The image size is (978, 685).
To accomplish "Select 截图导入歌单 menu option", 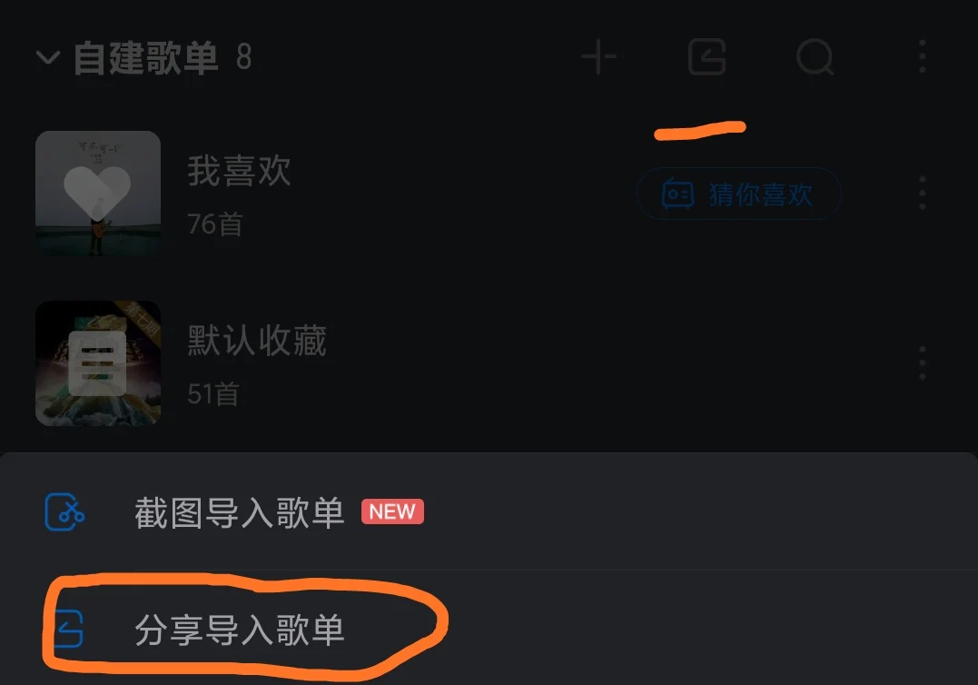I will (x=489, y=512).
